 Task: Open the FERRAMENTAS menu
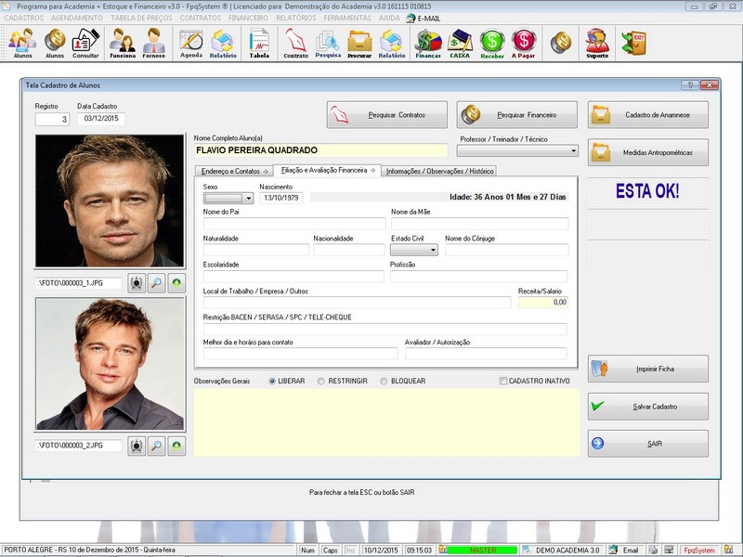tap(347, 18)
